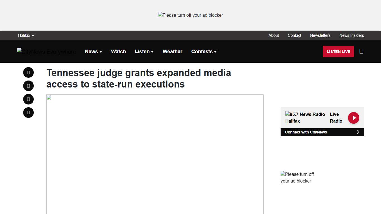Click the LISTEN LIVE button

(338, 52)
